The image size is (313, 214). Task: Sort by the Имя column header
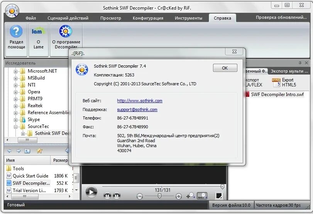coord(27,160)
